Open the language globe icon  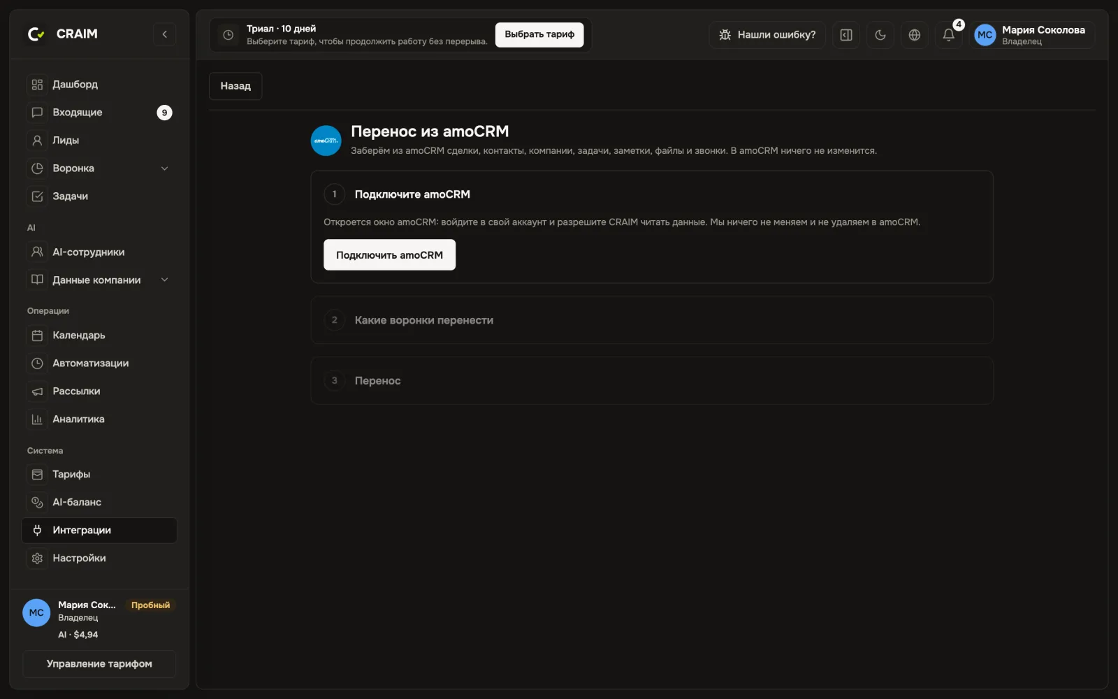click(x=914, y=35)
